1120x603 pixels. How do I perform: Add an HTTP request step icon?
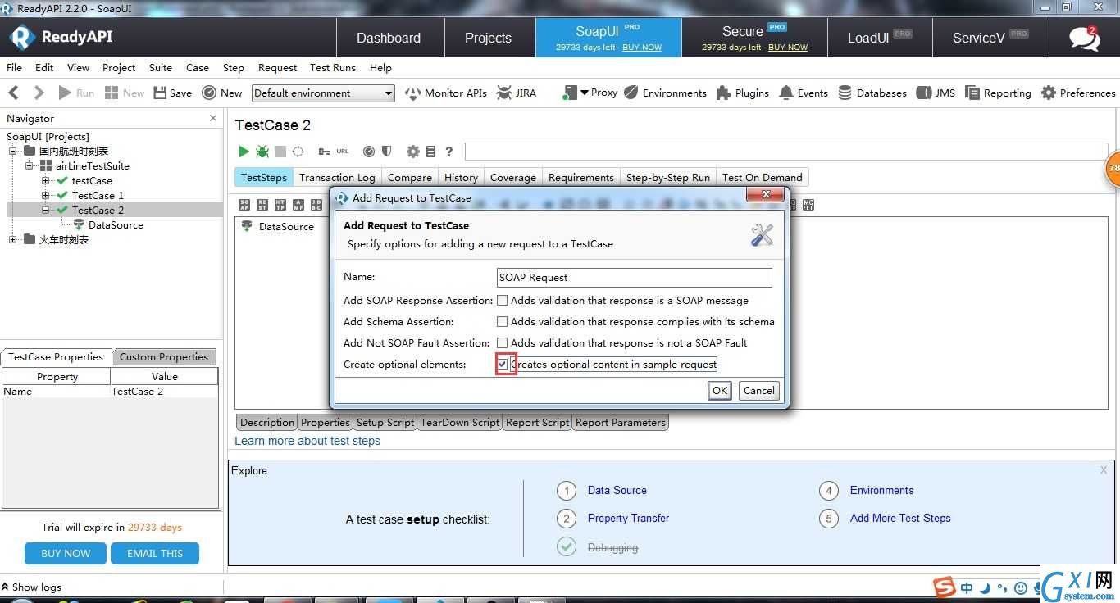[280, 205]
